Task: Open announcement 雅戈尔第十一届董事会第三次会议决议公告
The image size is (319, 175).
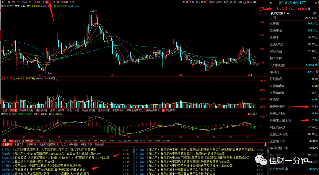Action: click(x=182, y=170)
